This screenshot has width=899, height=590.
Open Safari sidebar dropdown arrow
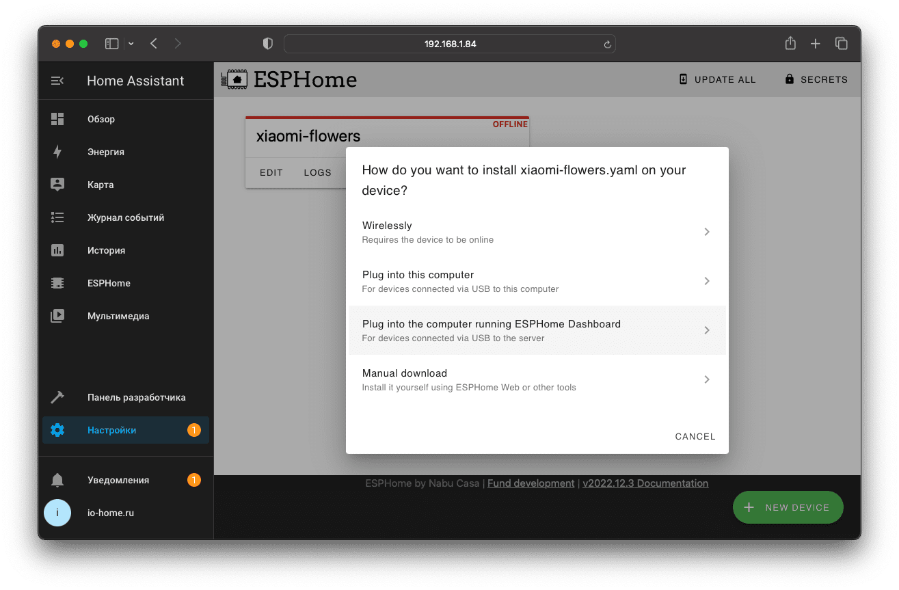click(x=131, y=44)
